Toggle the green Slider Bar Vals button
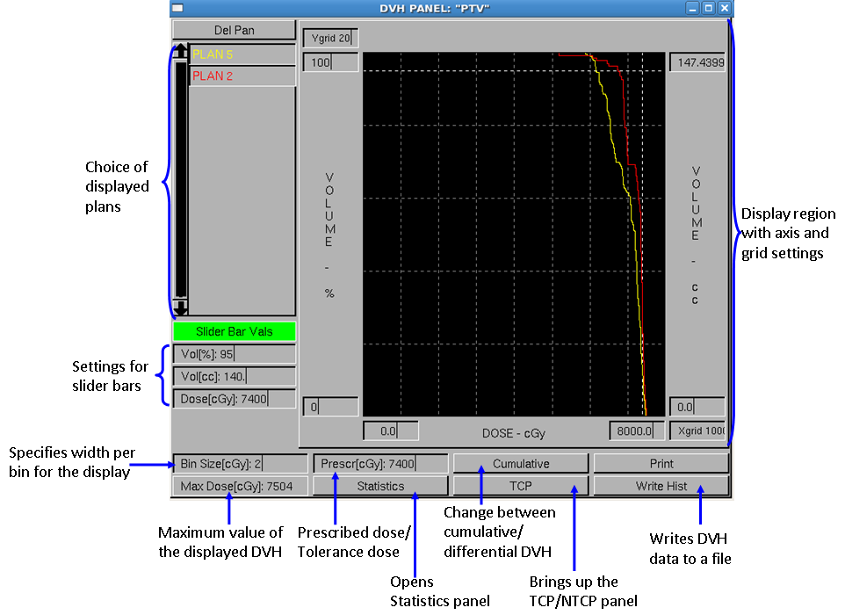The width and height of the screenshot is (845, 615). tap(235, 331)
